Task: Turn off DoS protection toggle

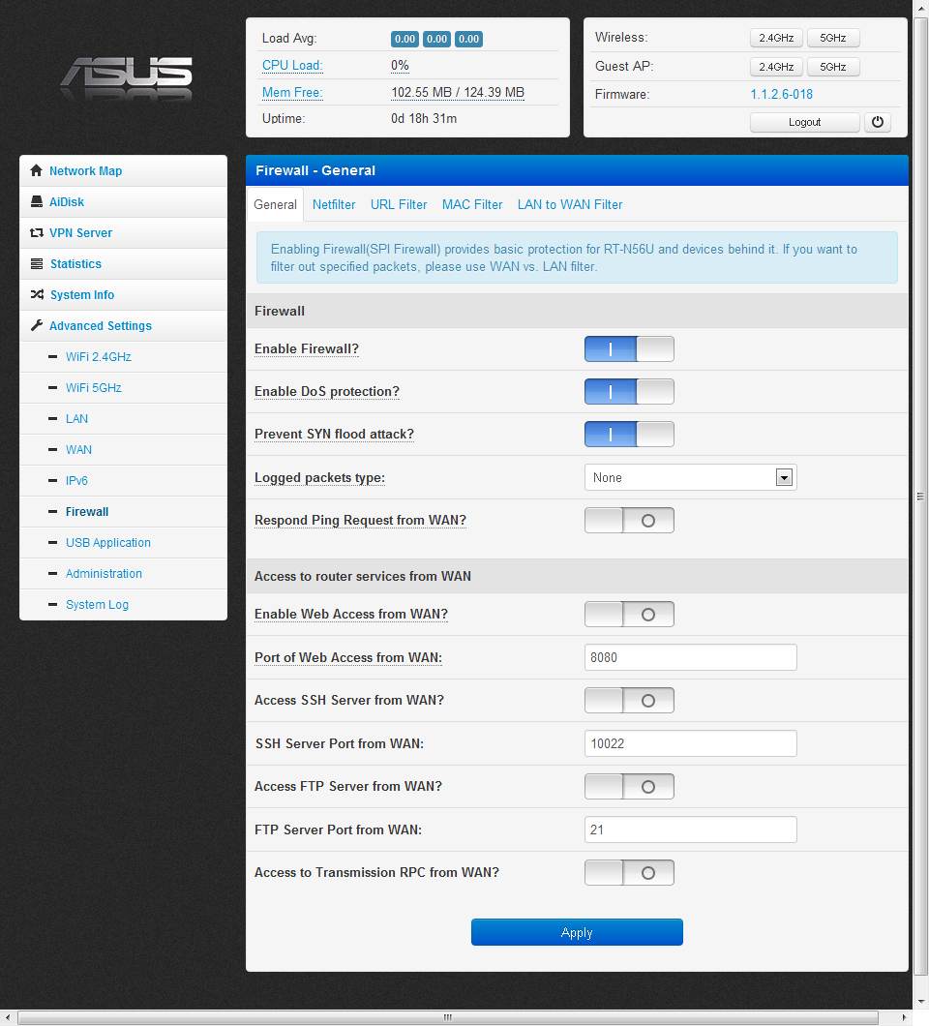Action: point(629,392)
